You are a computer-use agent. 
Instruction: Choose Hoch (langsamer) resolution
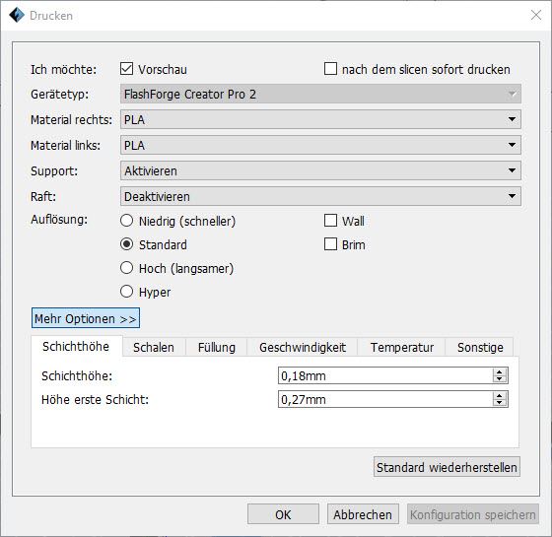[126, 268]
